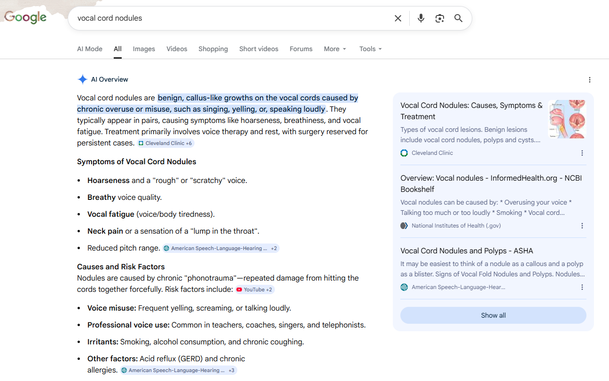Viewport: 609px width, 381px height.
Task: Expand the More search filters dropdown
Action: tap(335, 49)
